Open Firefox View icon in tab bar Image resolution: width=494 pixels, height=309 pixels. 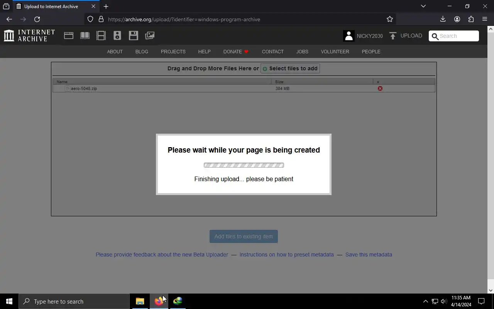tap(6, 6)
